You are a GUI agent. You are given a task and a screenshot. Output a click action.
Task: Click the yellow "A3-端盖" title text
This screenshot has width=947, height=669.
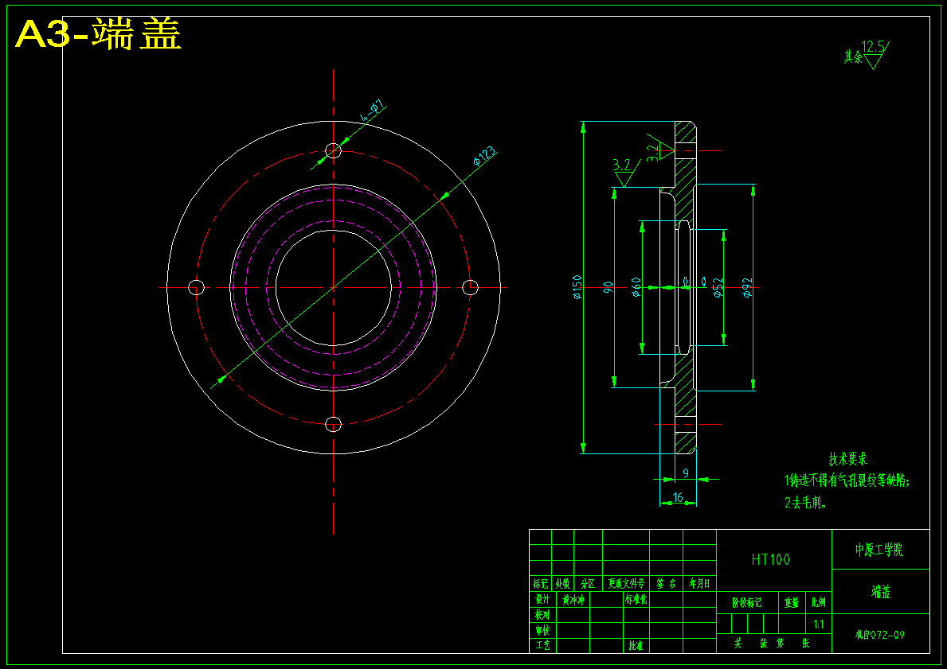coord(99,35)
